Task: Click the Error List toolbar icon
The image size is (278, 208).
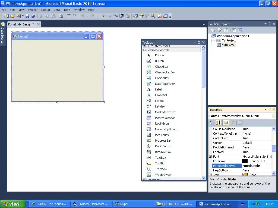Action: pyautogui.click(x=159, y=16)
